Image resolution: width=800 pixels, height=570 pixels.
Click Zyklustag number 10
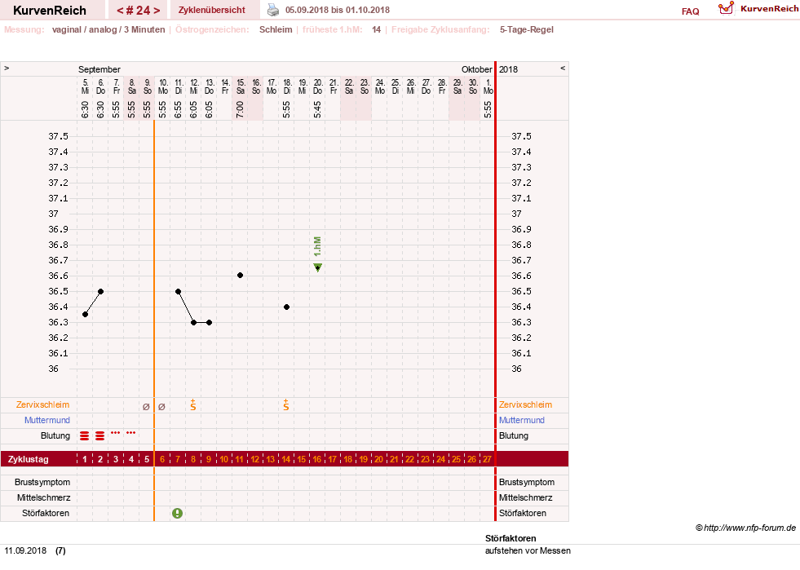[224, 459]
